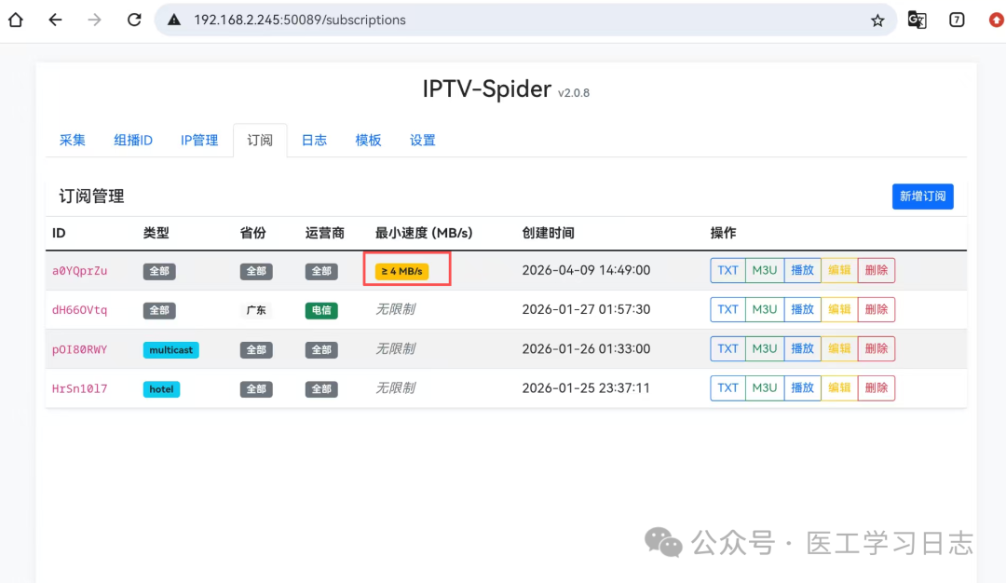Open the 日志 tab
The height and width of the screenshot is (583, 1006).
pyautogui.click(x=314, y=141)
